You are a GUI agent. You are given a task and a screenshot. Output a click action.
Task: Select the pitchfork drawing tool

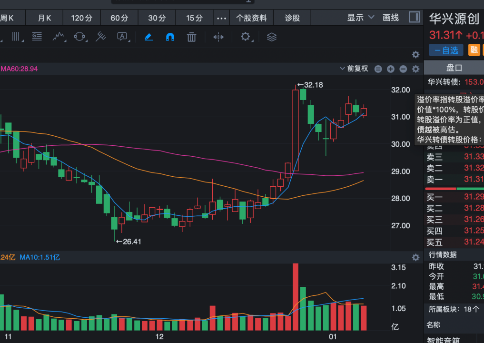pos(101,37)
